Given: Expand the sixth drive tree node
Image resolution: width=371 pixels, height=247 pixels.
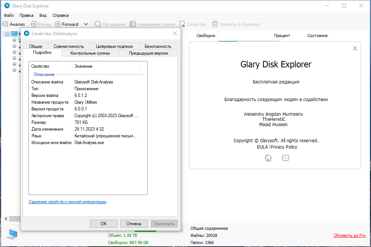Looking at the screenshot, I should pos(15,70).
